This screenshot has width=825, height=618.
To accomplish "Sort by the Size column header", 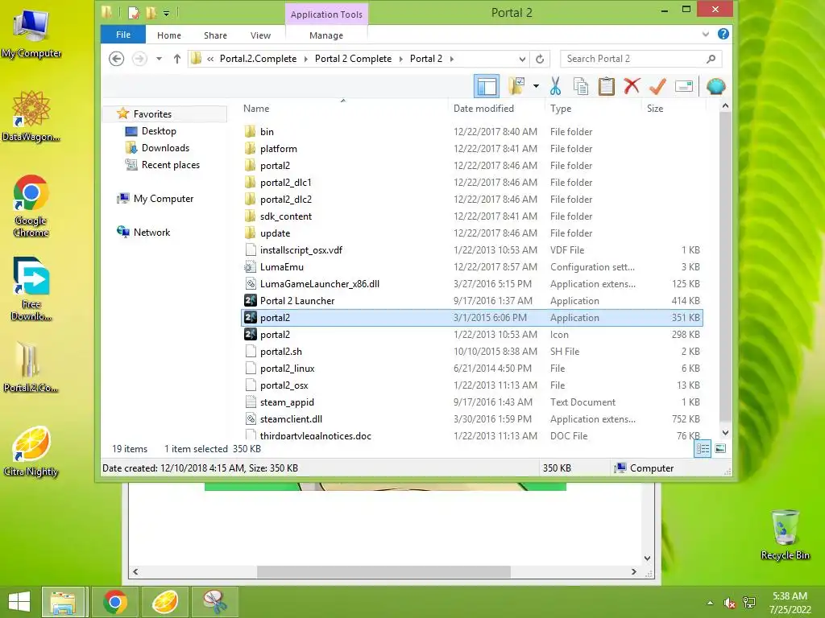I will pyautogui.click(x=655, y=109).
